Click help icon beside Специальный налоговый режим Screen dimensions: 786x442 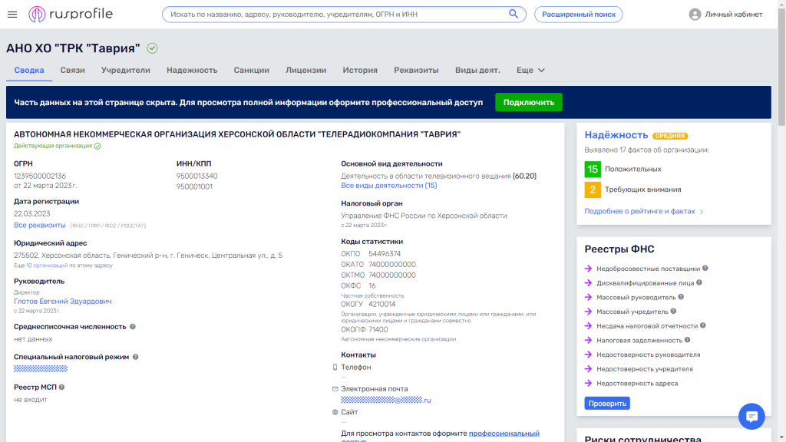[x=136, y=357]
